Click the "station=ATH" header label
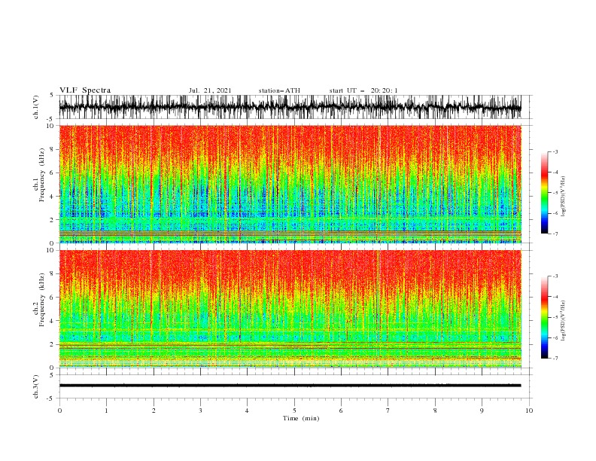This screenshot has width=596, height=461. (279, 90)
